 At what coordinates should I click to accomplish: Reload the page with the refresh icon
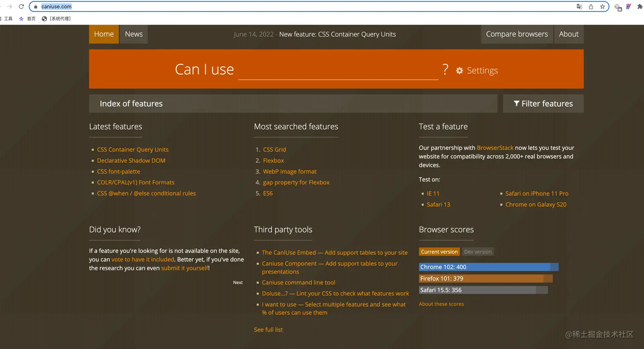pos(21,6)
